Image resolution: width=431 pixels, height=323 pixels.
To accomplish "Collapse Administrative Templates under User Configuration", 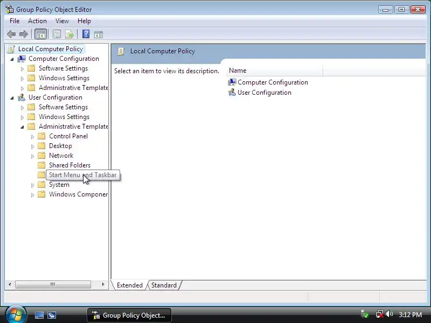I will (22, 127).
